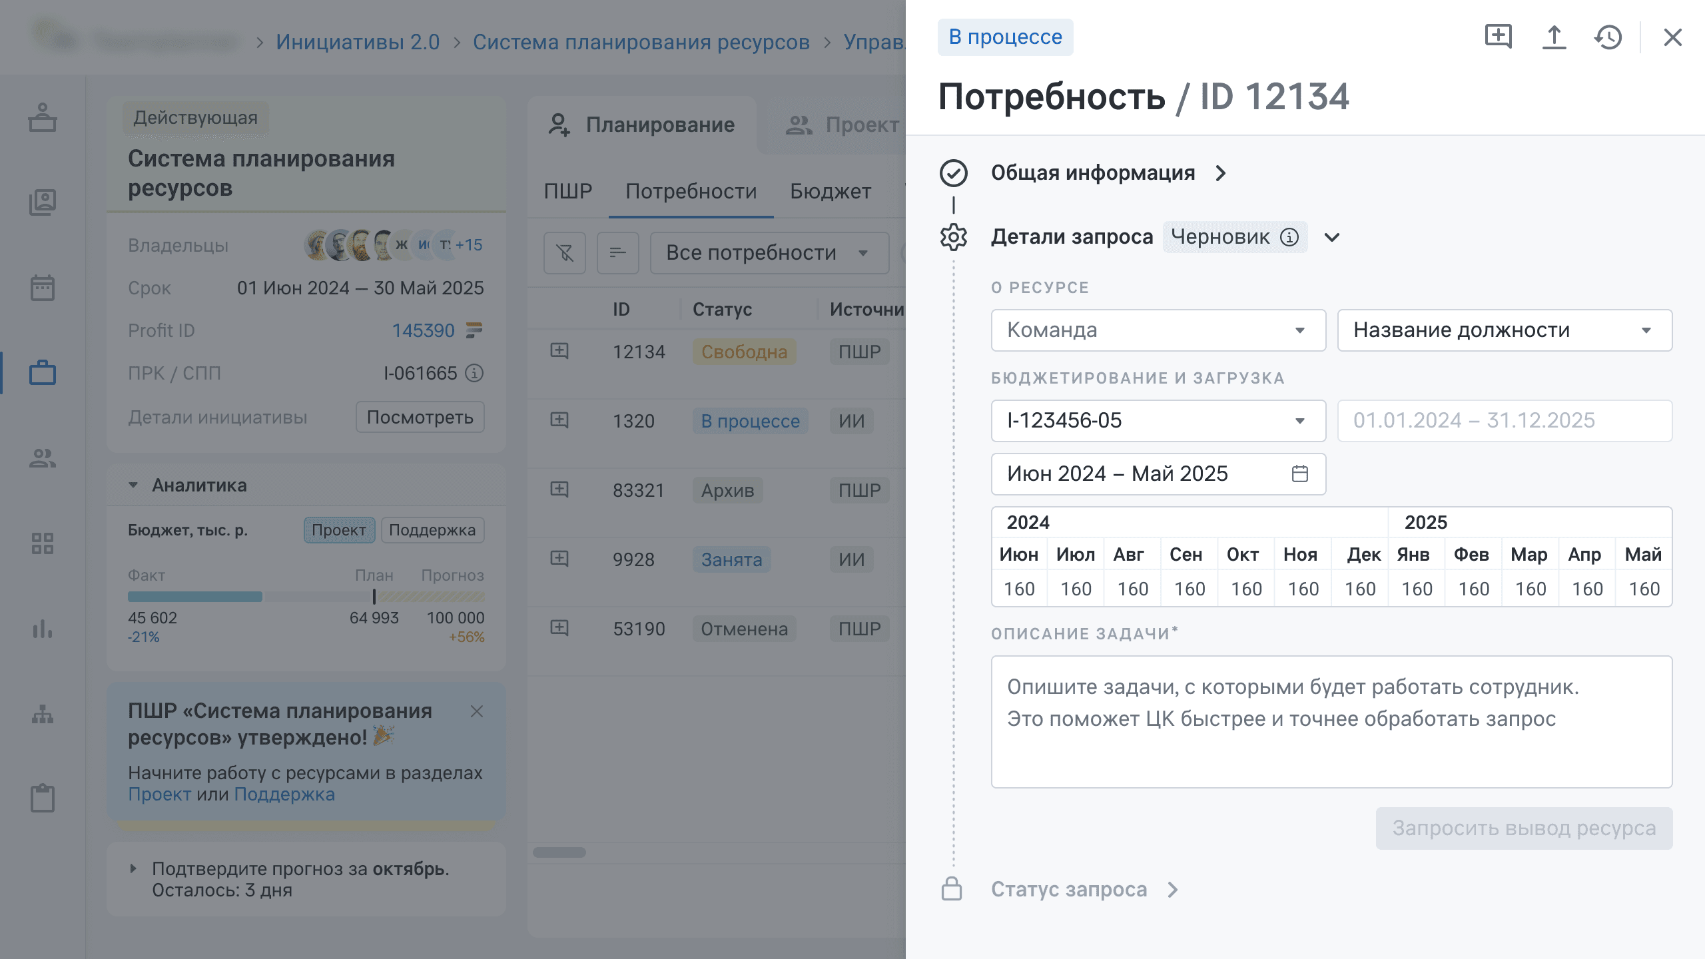The height and width of the screenshot is (959, 1705).
Task: Click the expand icon in row 1320
Action: (x=559, y=420)
